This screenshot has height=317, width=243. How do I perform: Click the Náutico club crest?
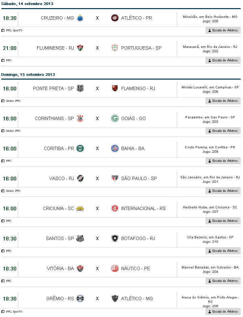point(115,268)
